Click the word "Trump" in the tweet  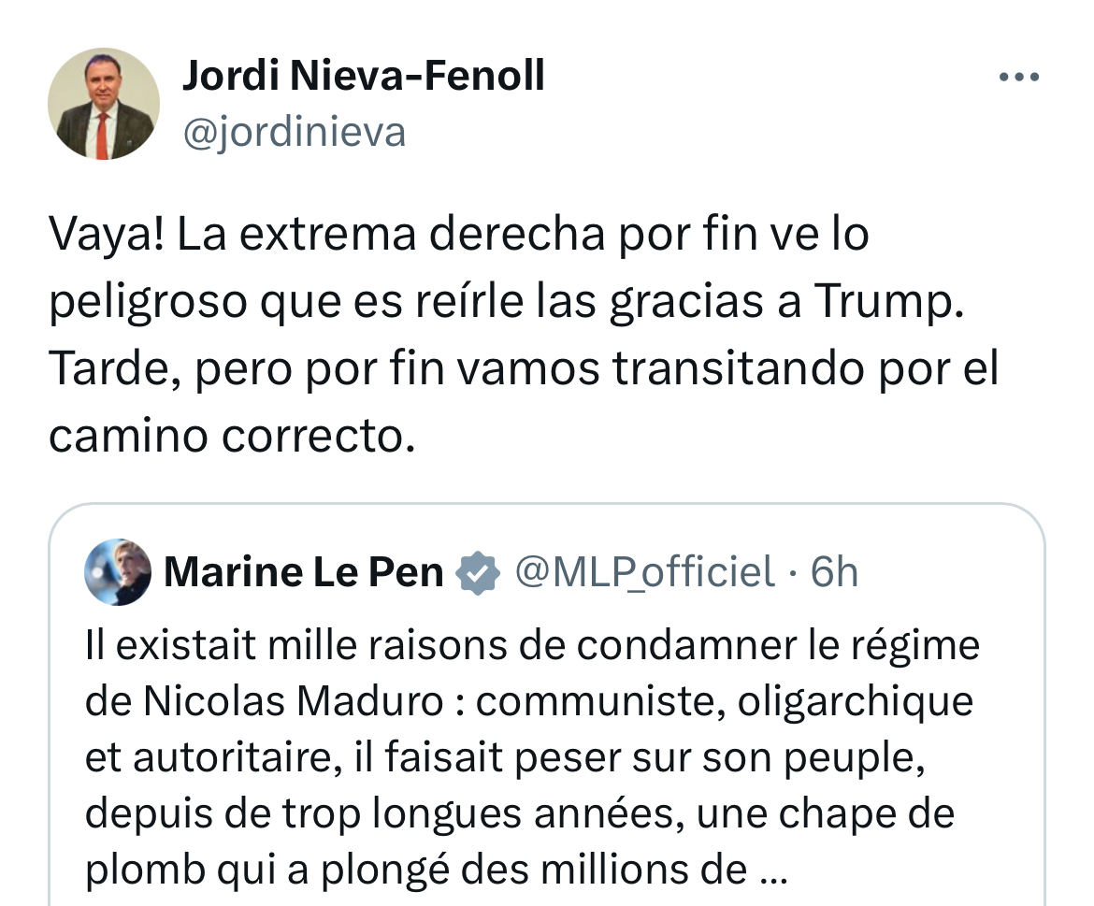pos(885,302)
